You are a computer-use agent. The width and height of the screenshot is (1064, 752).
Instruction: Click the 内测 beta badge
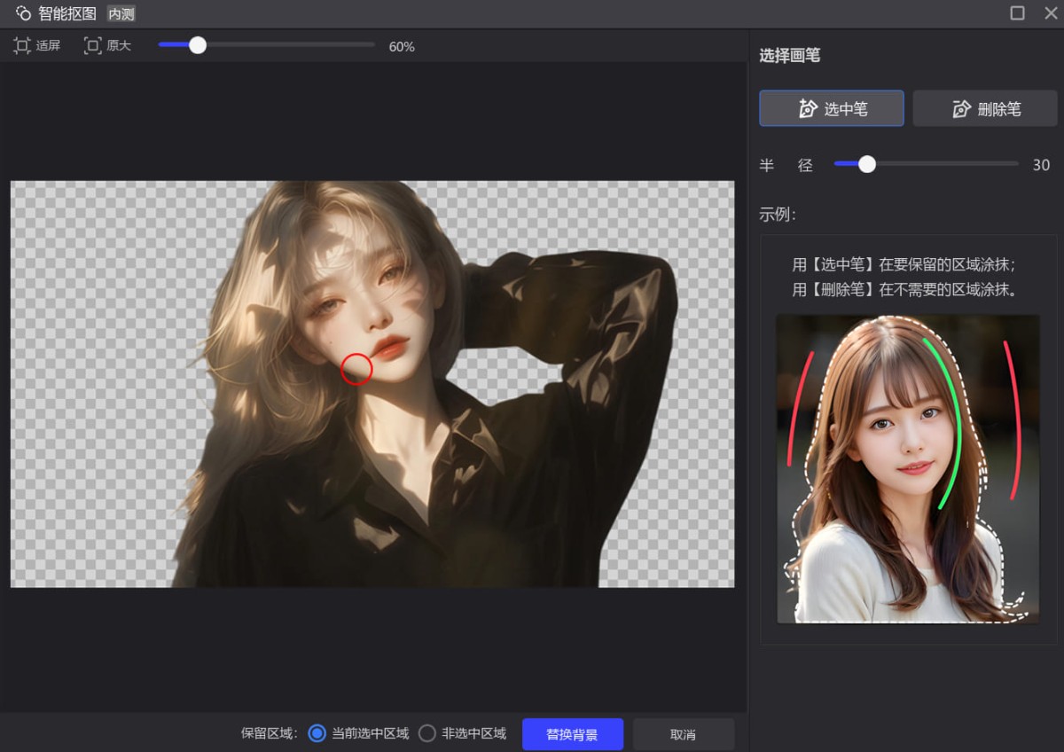[x=121, y=14]
